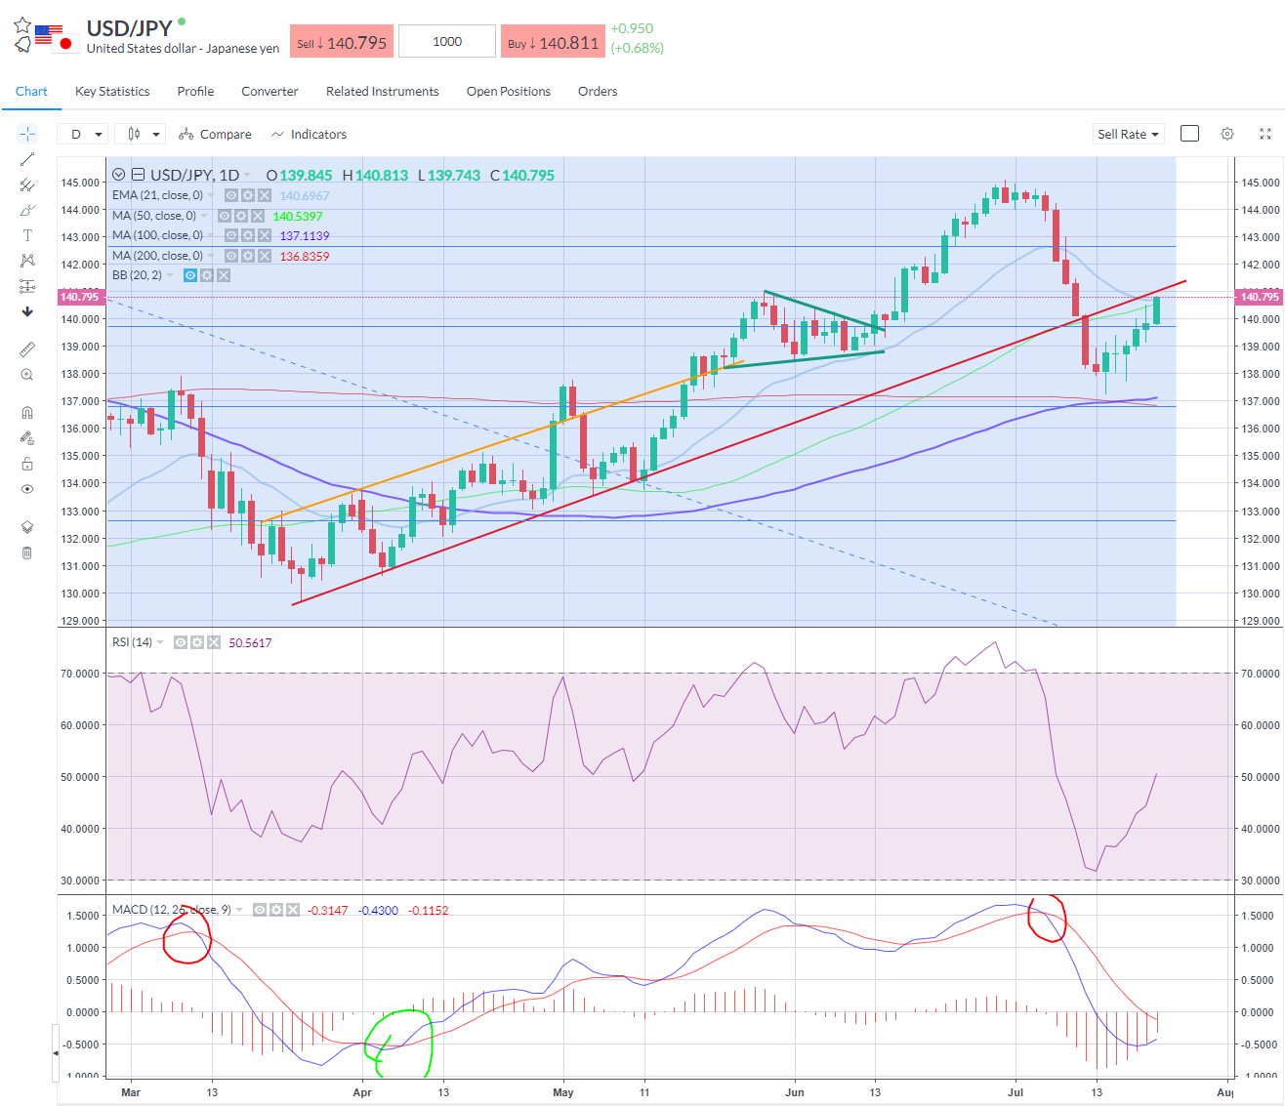Image resolution: width=1285 pixels, height=1106 pixels.
Task: Activate the ruler measure tool
Action: pos(27,348)
